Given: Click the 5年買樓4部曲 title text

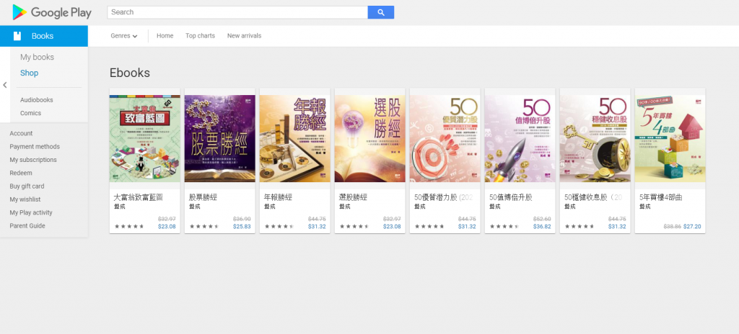Looking at the screenshot, I should point(661,197).
